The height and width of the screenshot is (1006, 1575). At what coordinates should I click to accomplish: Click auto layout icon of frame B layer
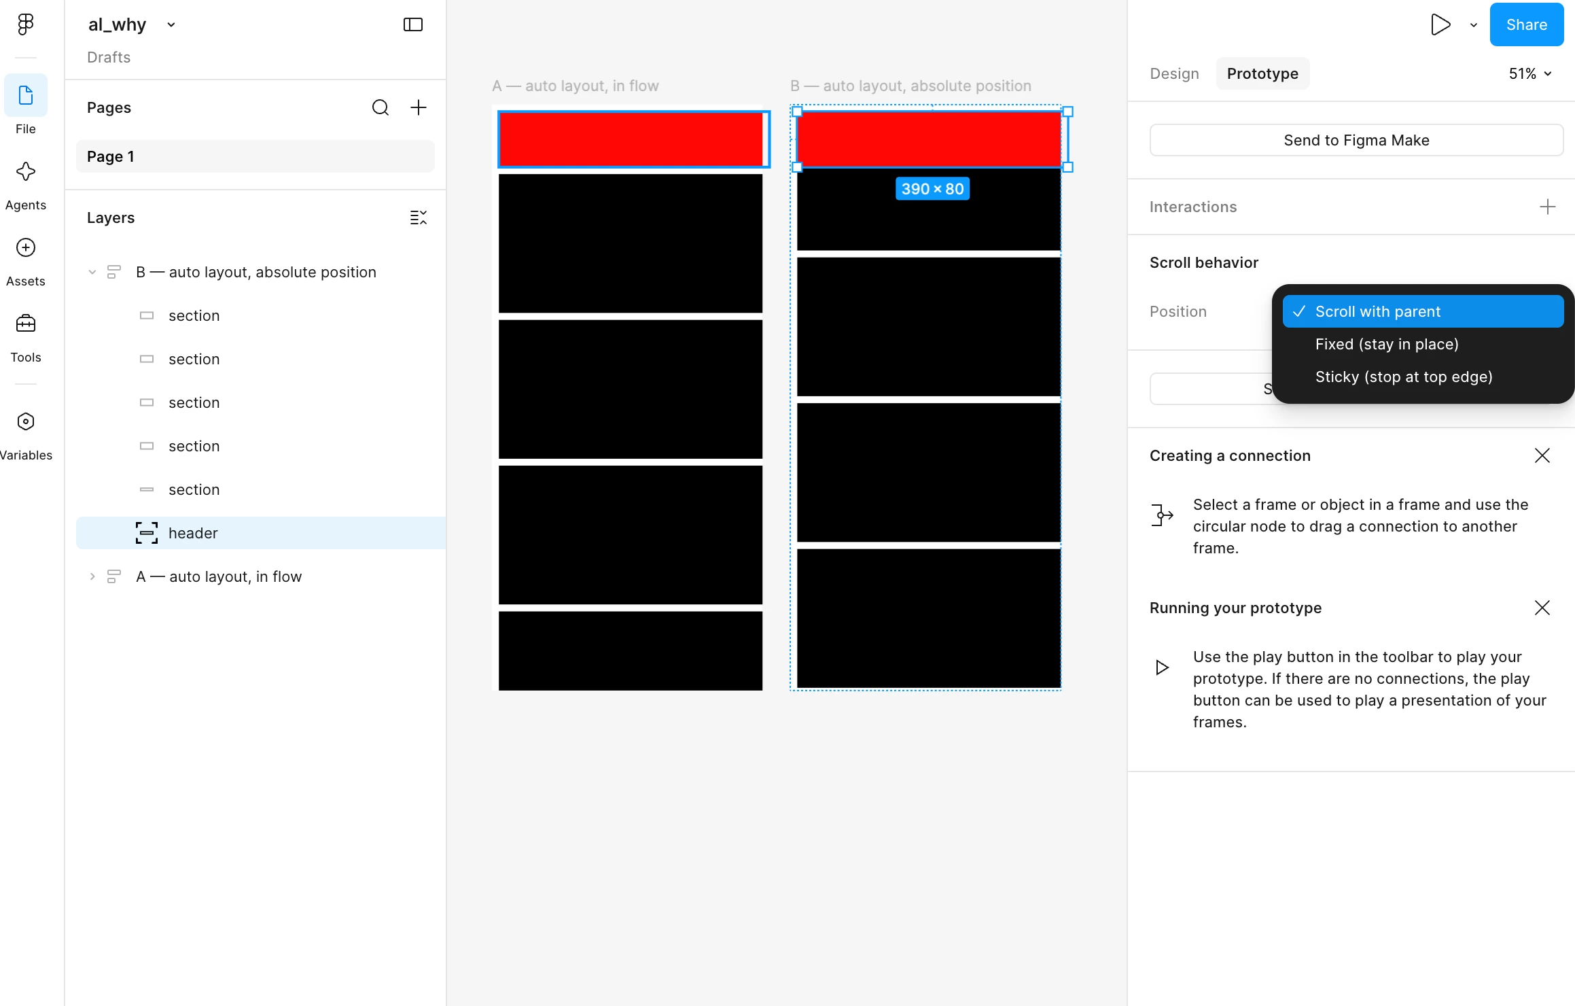[x=114, y=272]
